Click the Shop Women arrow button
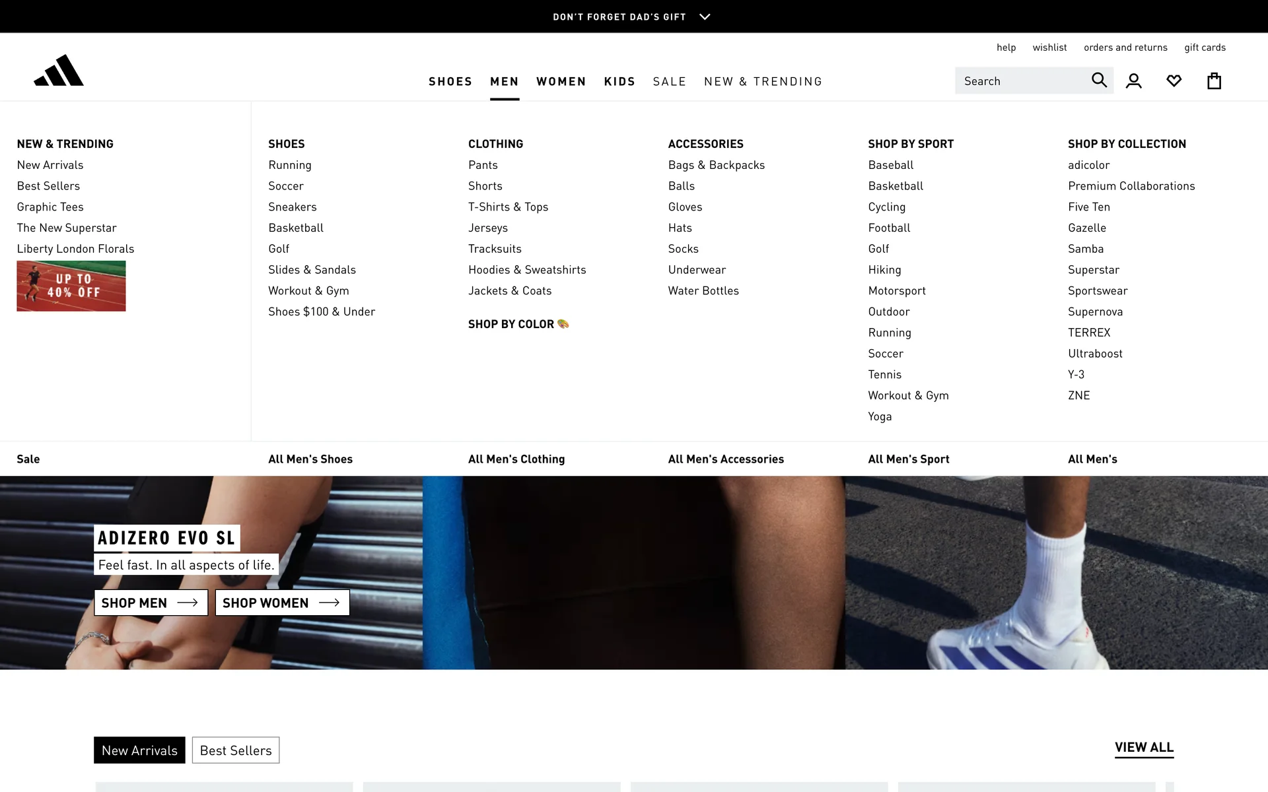Viewport: 1268px width, 792px height. coord(282,603)
